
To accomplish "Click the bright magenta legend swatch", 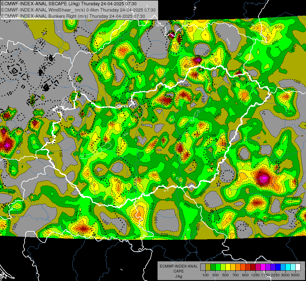I will pyautogui.click(x=263, y=267).
